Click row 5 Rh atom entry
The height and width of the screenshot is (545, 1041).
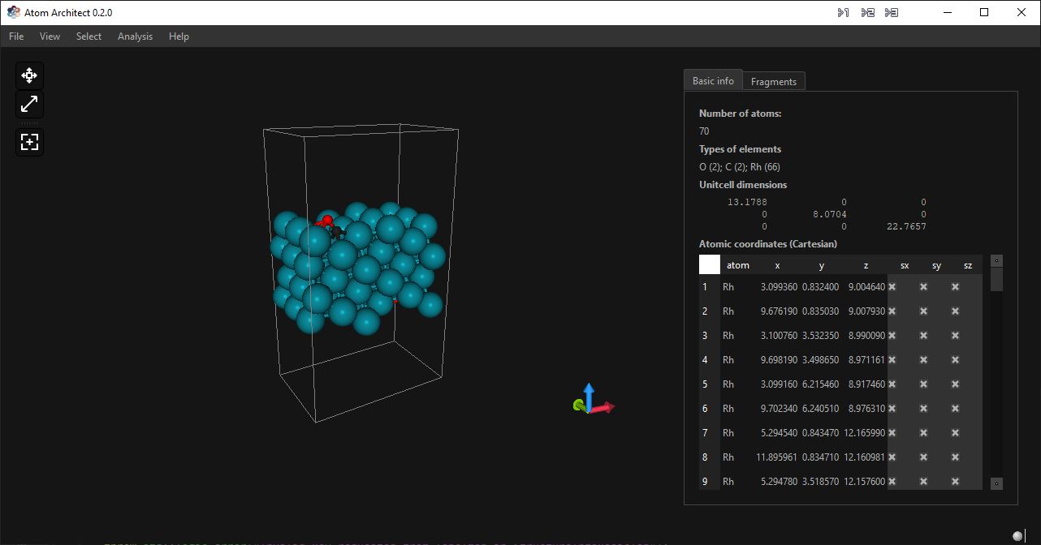(728, 384)
